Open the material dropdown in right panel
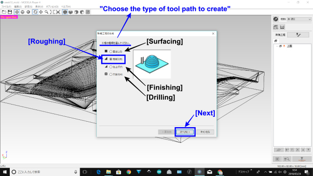Image resolution: width=313 pixels, height=176 pixels. (299, 19)
